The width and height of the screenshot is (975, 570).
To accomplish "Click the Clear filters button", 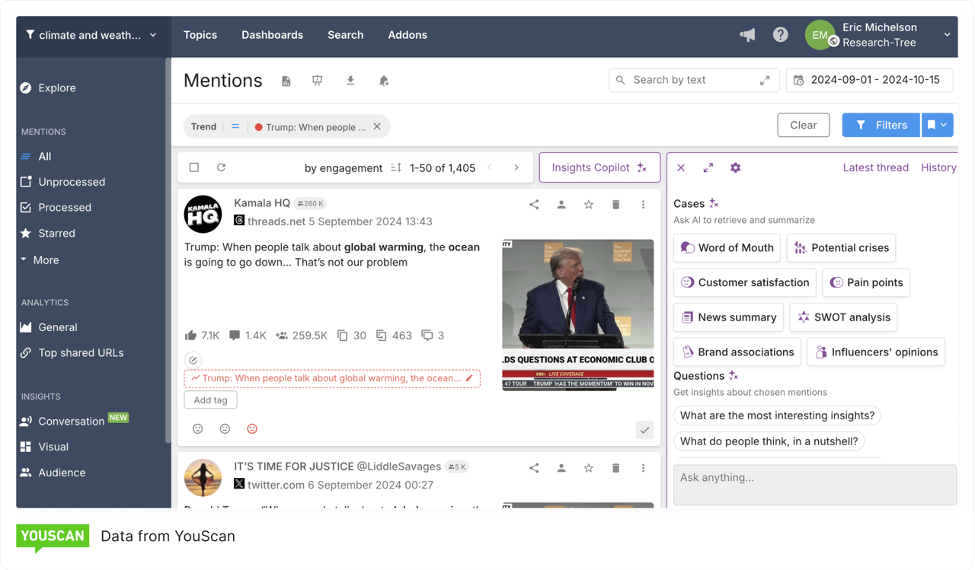I will 803,126.
